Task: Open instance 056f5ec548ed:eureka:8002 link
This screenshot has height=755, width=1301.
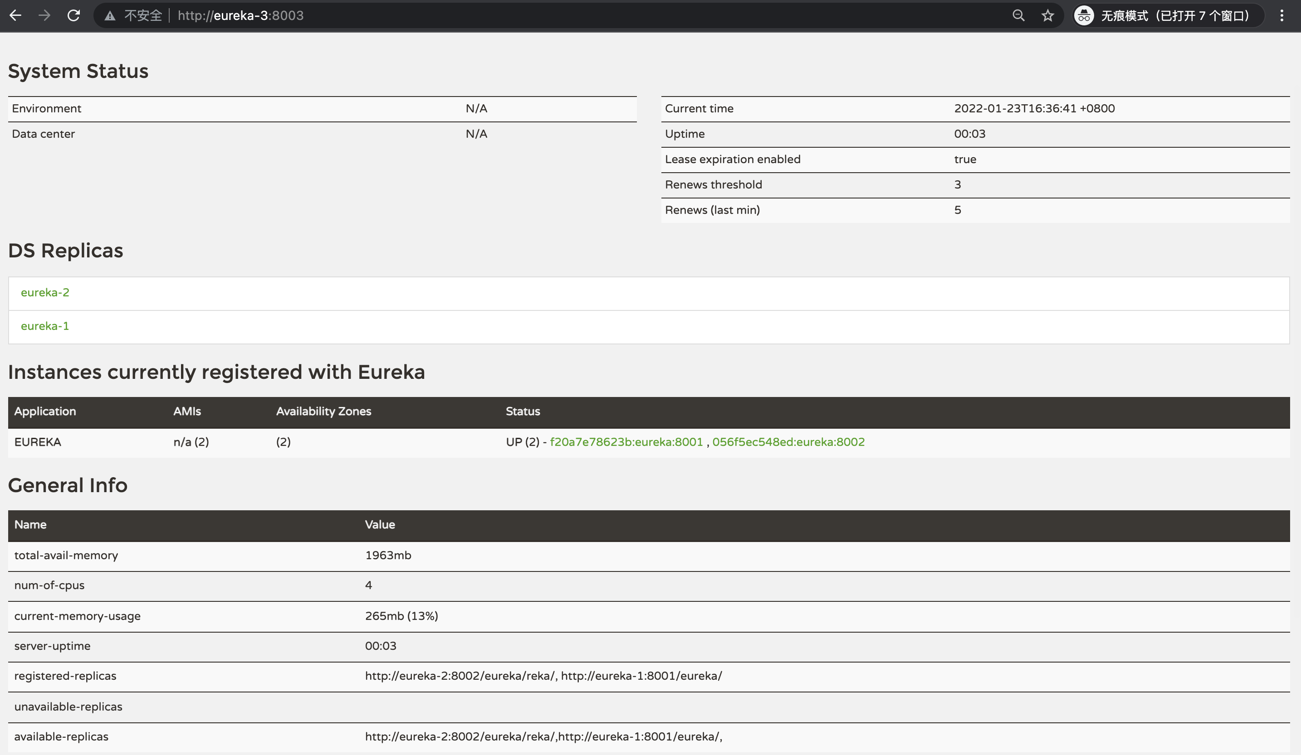Action: 788,442
